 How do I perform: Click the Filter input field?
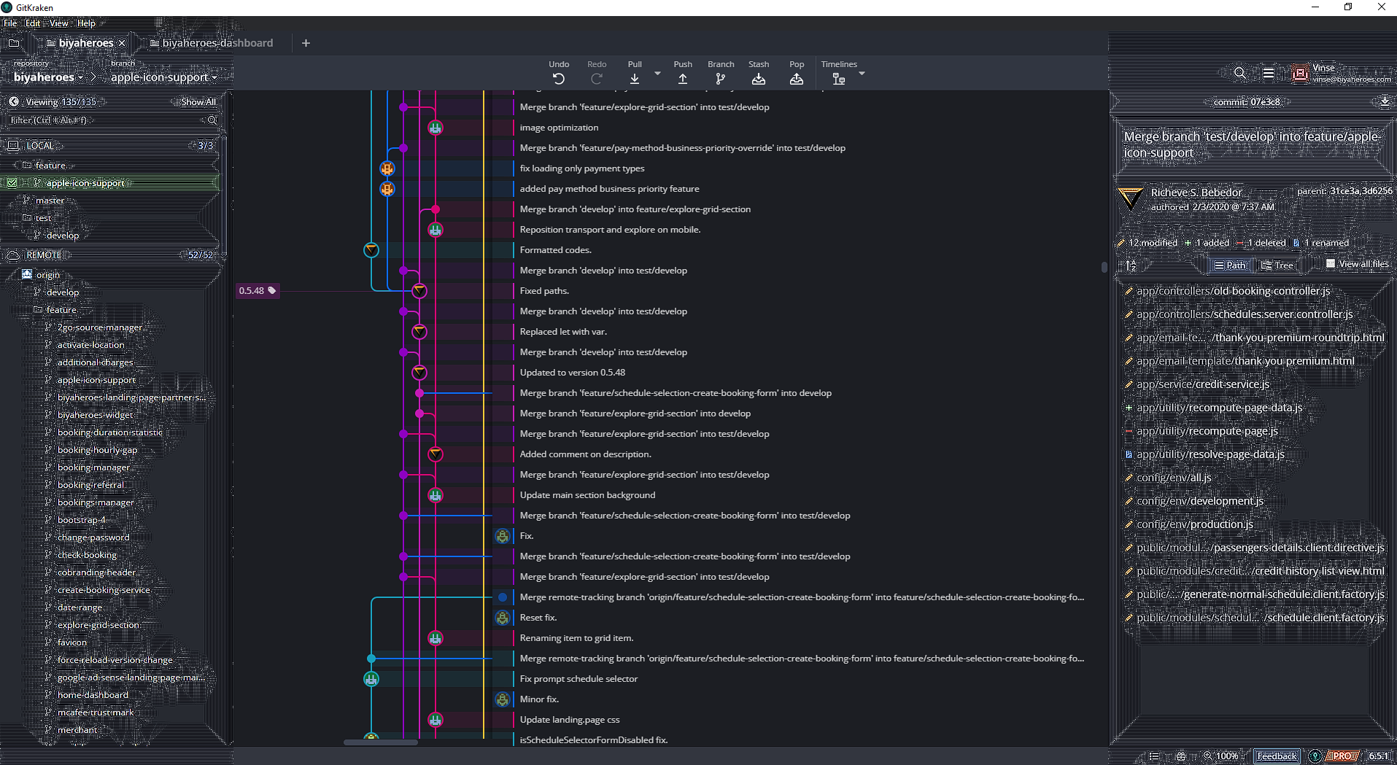[x=113, y=120]
